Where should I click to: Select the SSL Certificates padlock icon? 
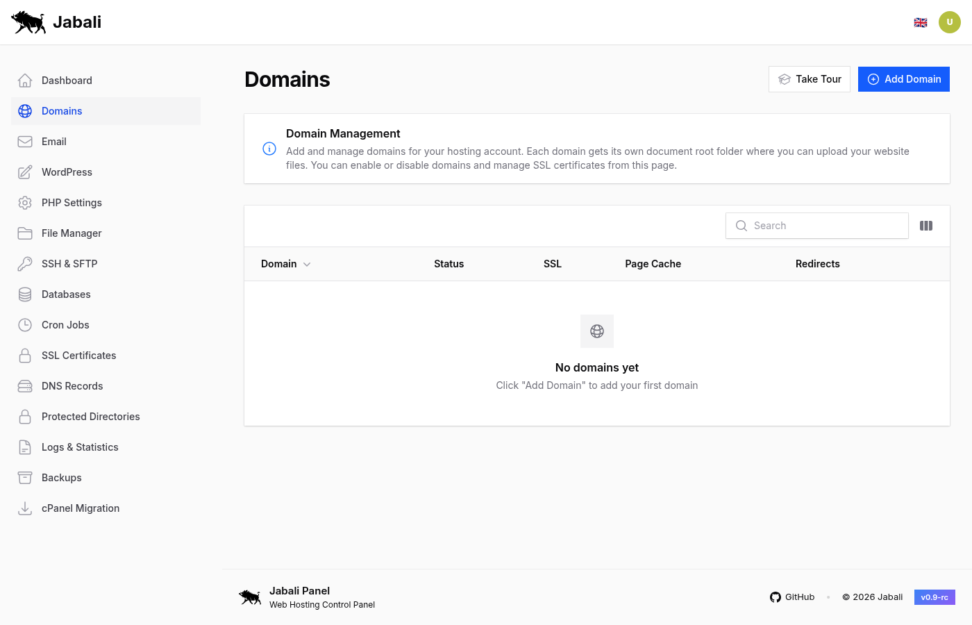[25, 355]
